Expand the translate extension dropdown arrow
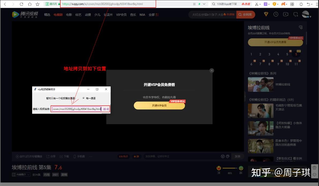319x186 pixels. (269, 4)
